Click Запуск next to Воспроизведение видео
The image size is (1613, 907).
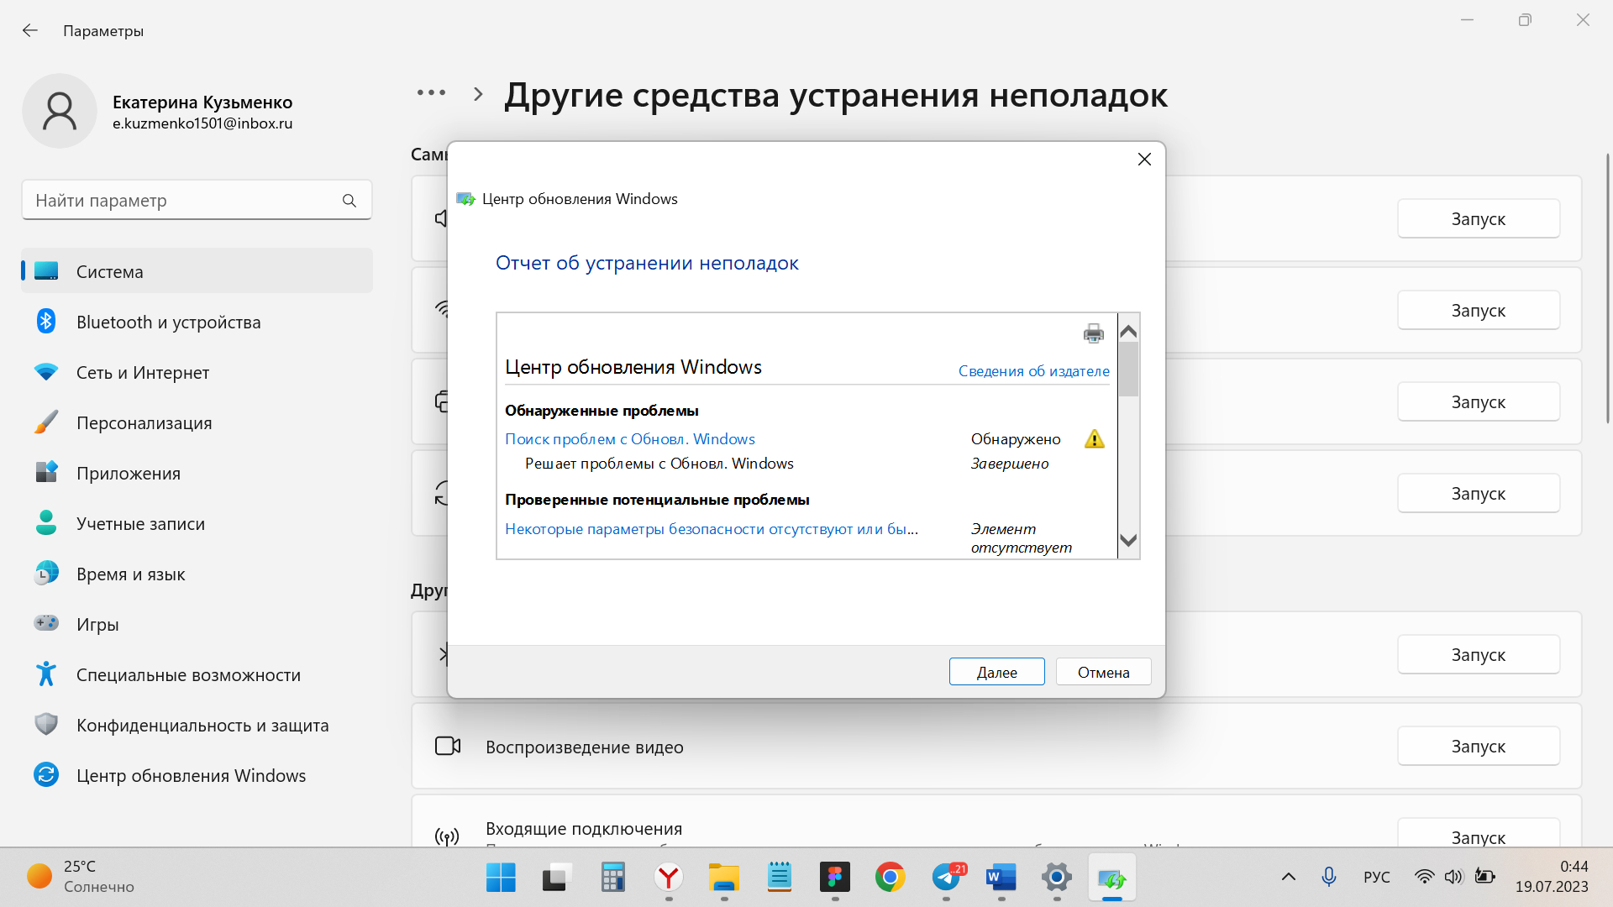[x=1478, y=747]
